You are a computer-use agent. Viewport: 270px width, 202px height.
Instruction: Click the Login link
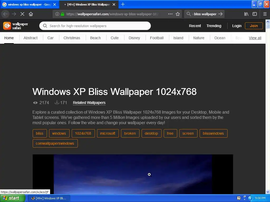click(x=237, y=26)
